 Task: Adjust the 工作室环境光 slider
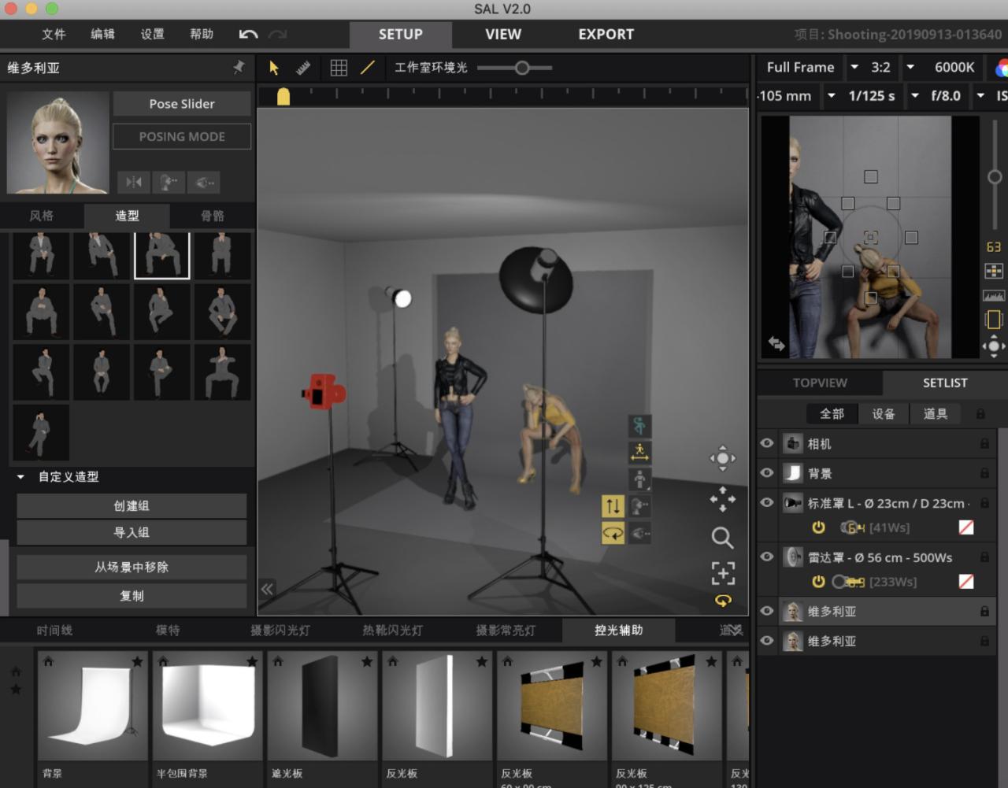coord(521,68)
